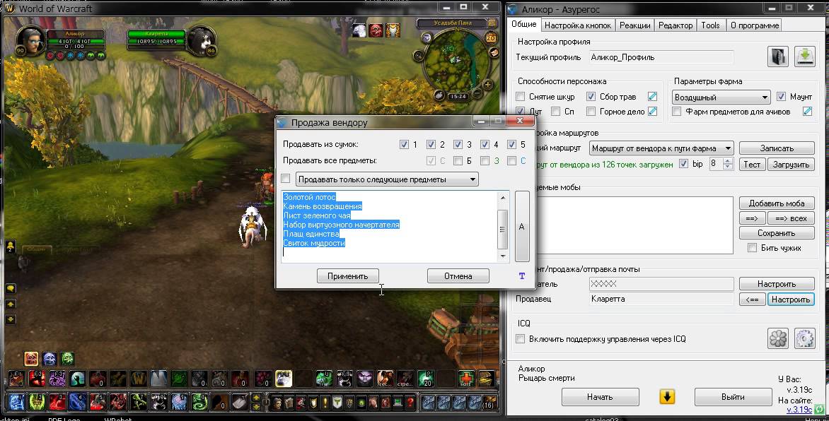Image resolution: width=829 pixels, height=421 pixels.
Task: Click the ICQ flower icon button
Action: pyautogui.click(x=777, y=338)
